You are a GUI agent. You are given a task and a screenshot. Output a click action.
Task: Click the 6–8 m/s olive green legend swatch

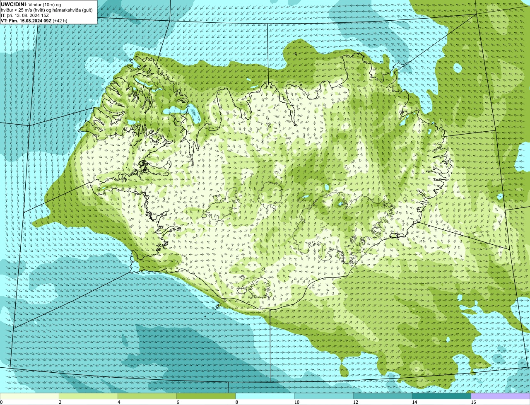[x=206, y=396]
